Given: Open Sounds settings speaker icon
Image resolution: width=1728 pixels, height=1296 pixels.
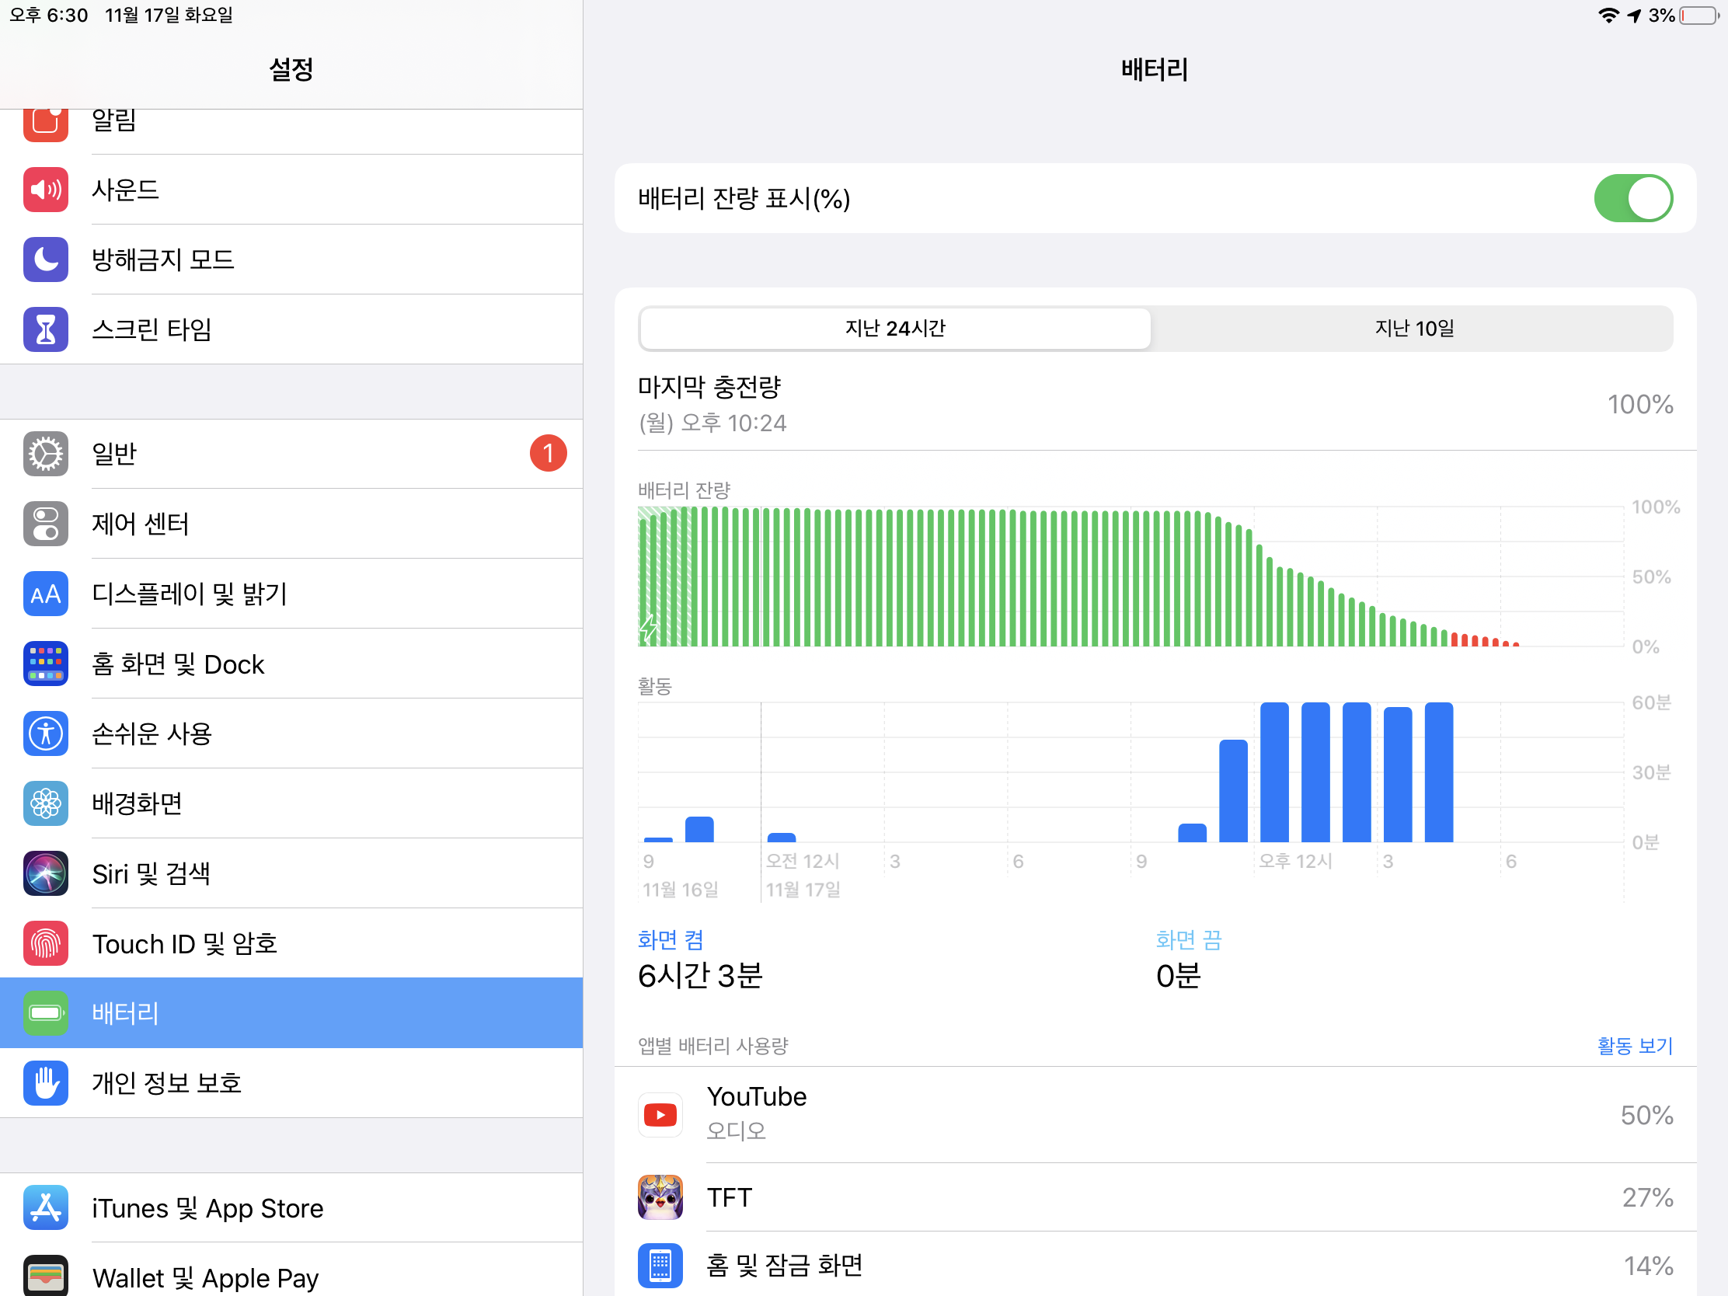Looking at the screenshot, I should 45,190.
